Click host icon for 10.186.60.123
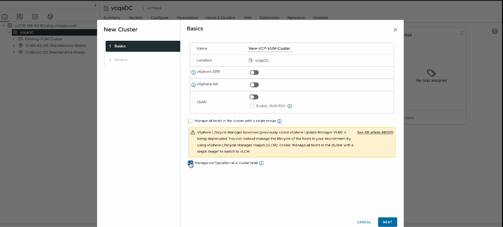The width and height of the screenshot is (503, 227). tap(21, 52)
